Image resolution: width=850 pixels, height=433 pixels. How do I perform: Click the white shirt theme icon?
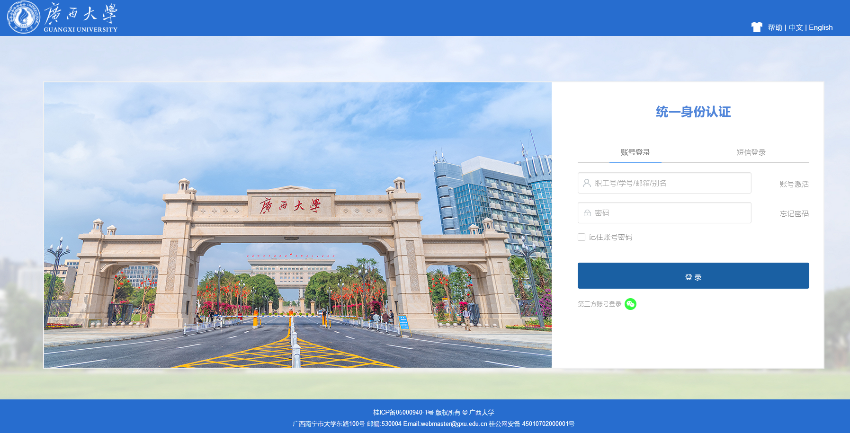coord(756,27)
